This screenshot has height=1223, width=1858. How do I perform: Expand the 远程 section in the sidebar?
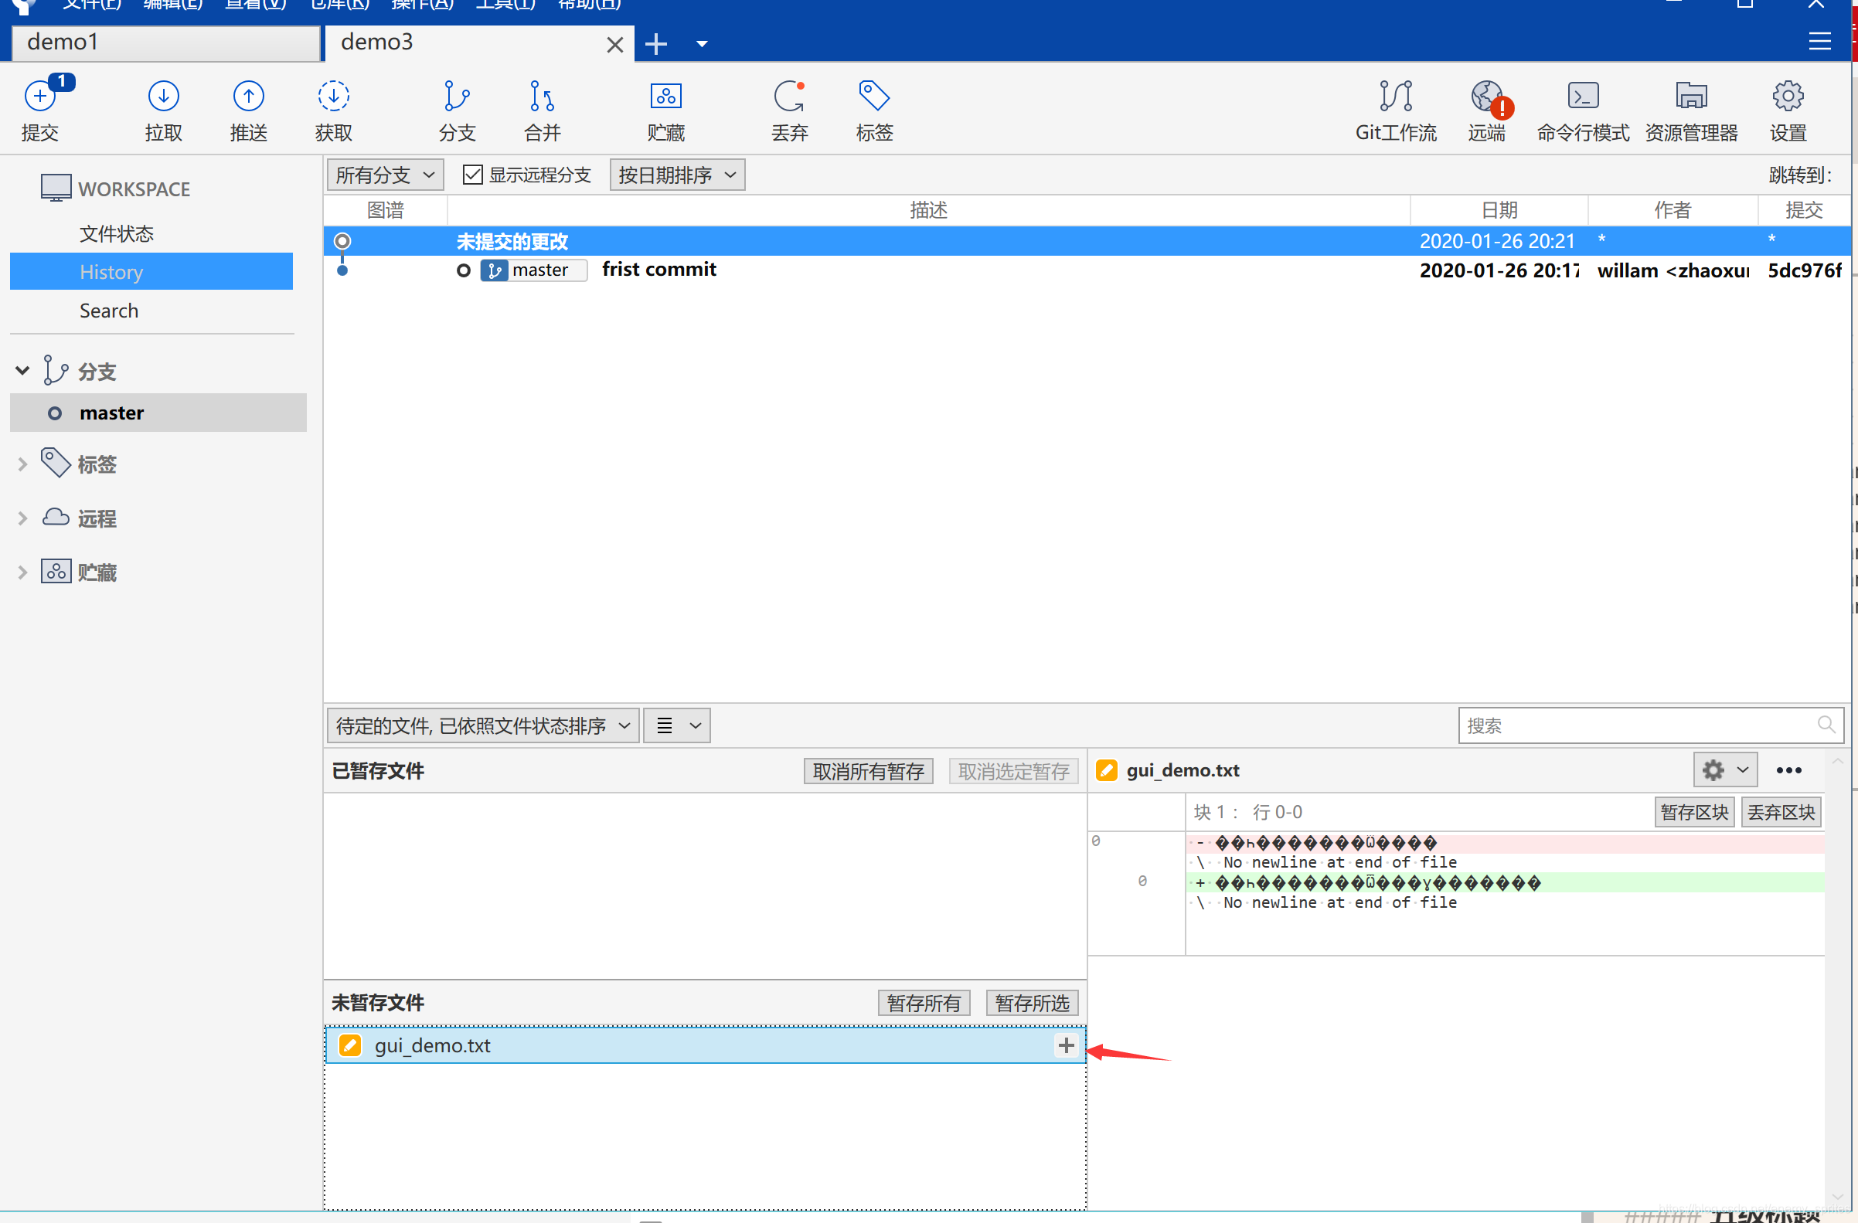pyautogui.click(x=22, y=518)
